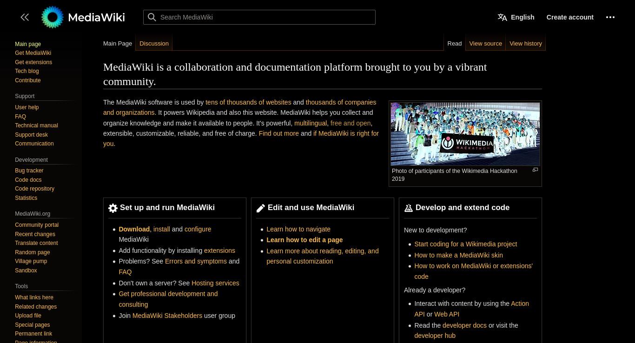Copy the Permanent link
Screen dimensions: 635x343
(33, 334)
